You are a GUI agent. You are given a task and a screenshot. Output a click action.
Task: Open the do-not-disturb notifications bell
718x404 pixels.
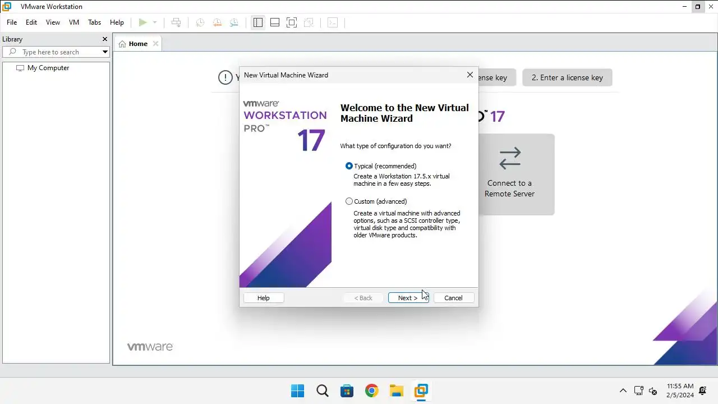[x=703, y=391]
